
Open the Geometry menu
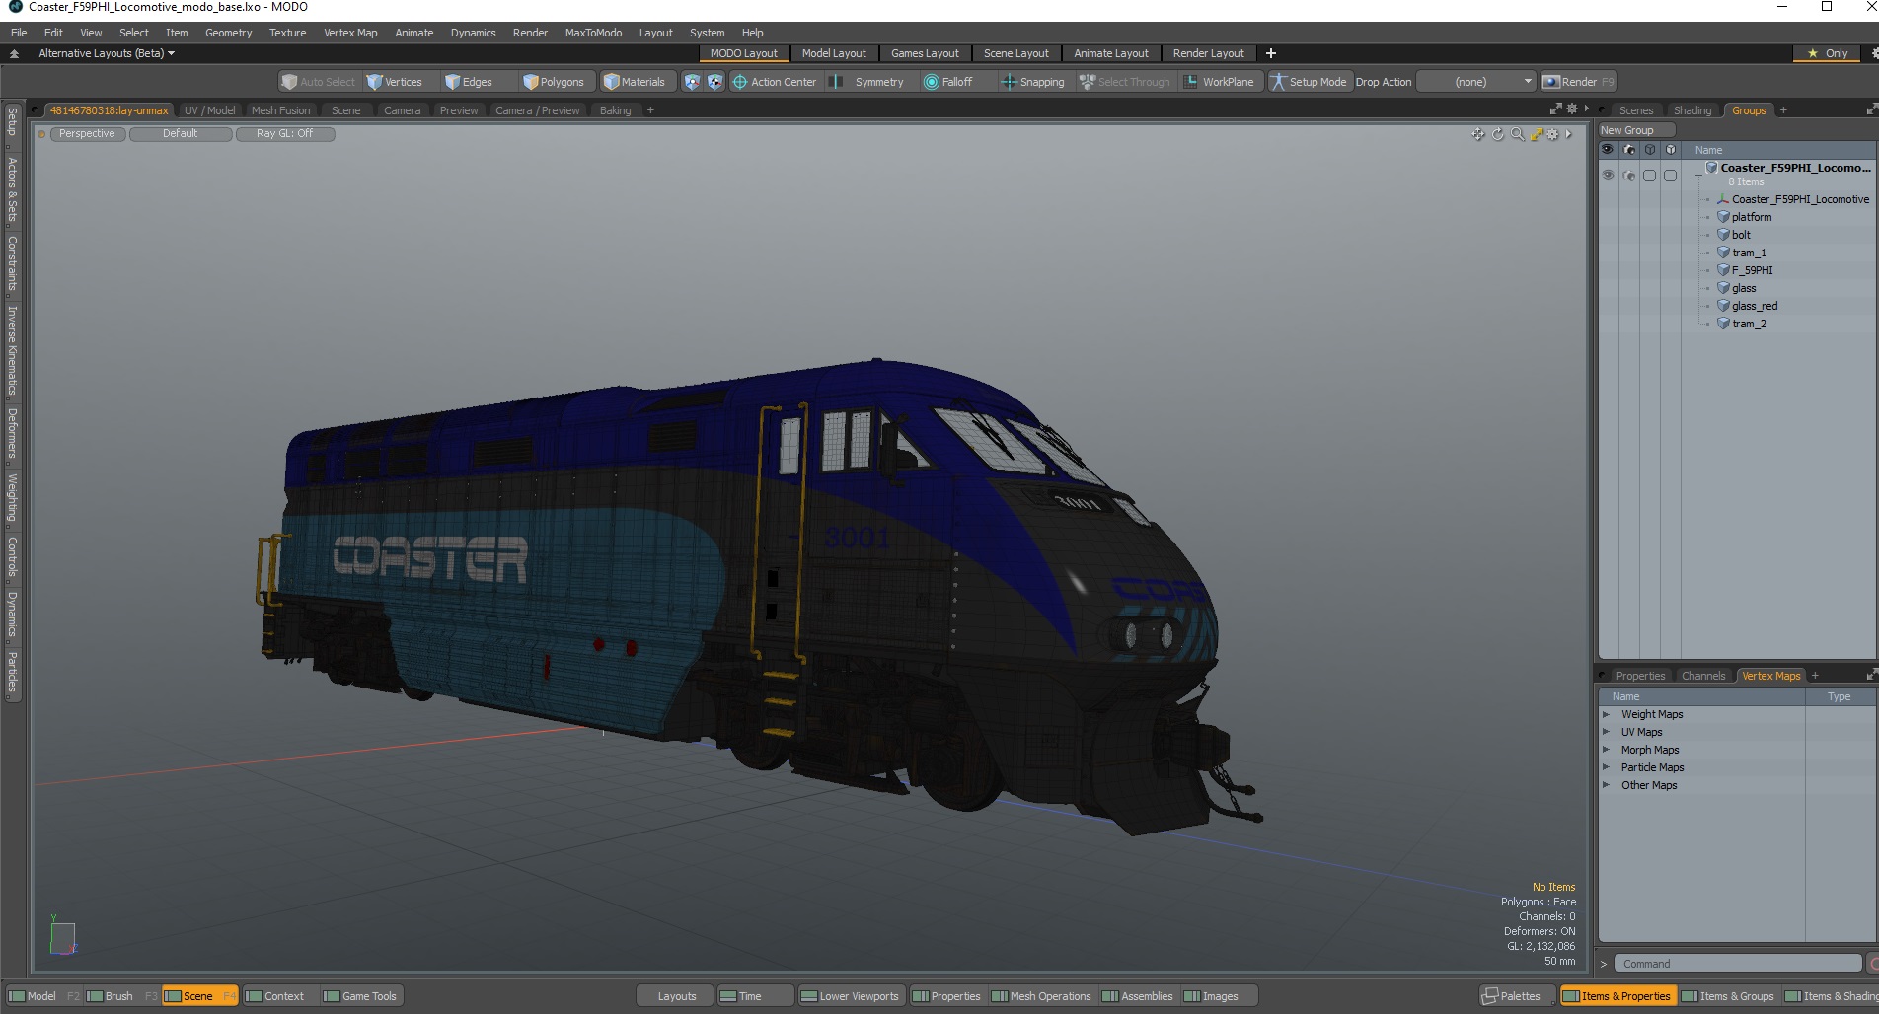point(228,33)
